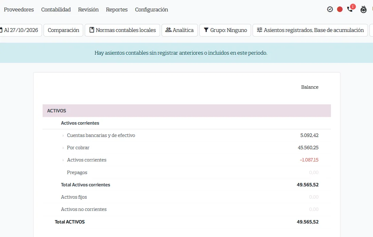Click the owl debug icon

click(x=364, y=9)
